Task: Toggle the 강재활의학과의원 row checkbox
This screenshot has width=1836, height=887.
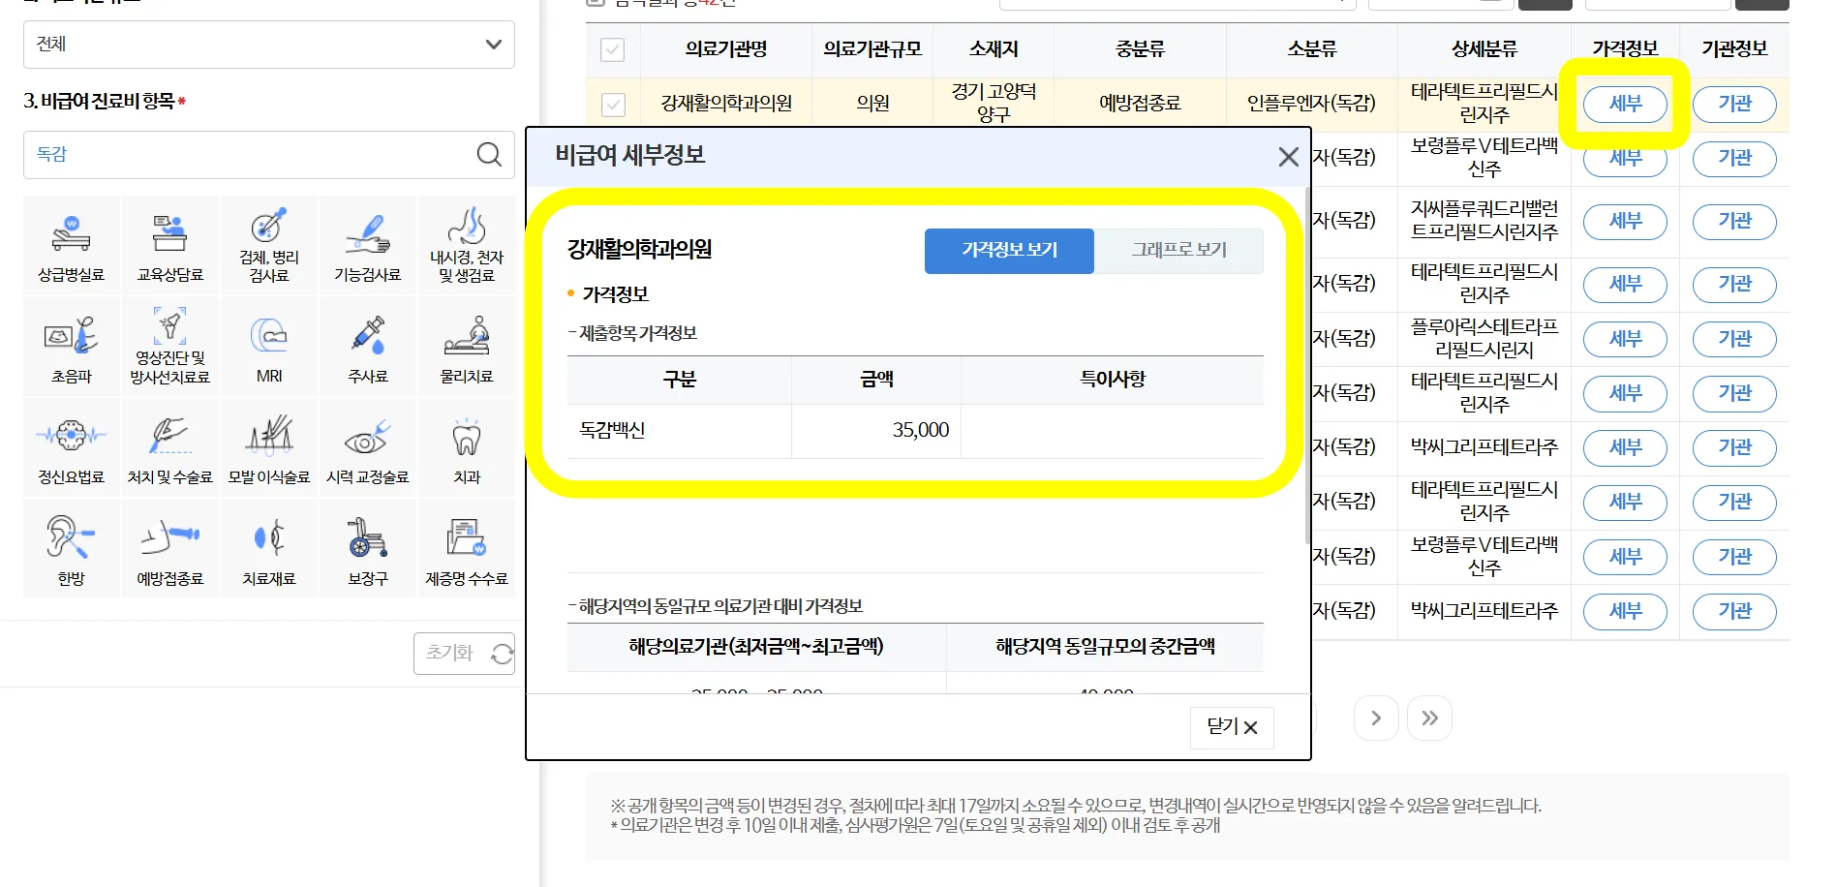Action: pos(613,104)
